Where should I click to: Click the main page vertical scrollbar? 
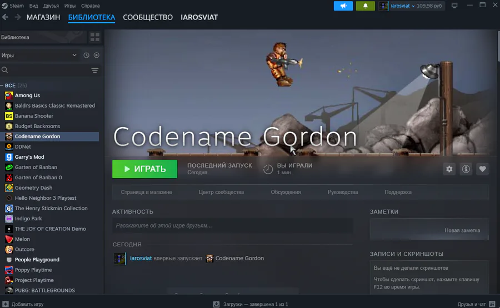click(498, 46)
